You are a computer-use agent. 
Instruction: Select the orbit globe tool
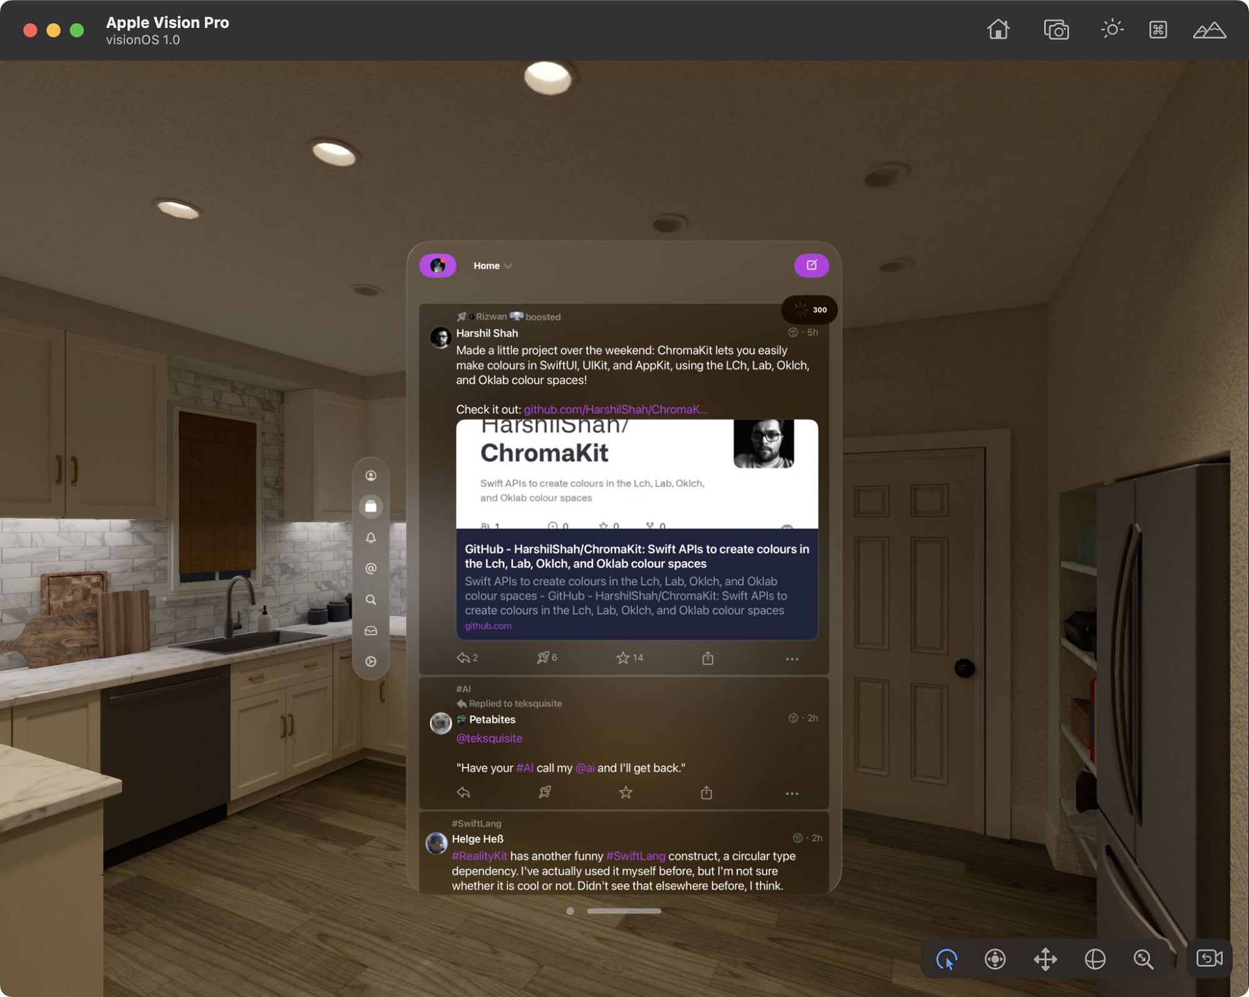(x=1095, y=958)
